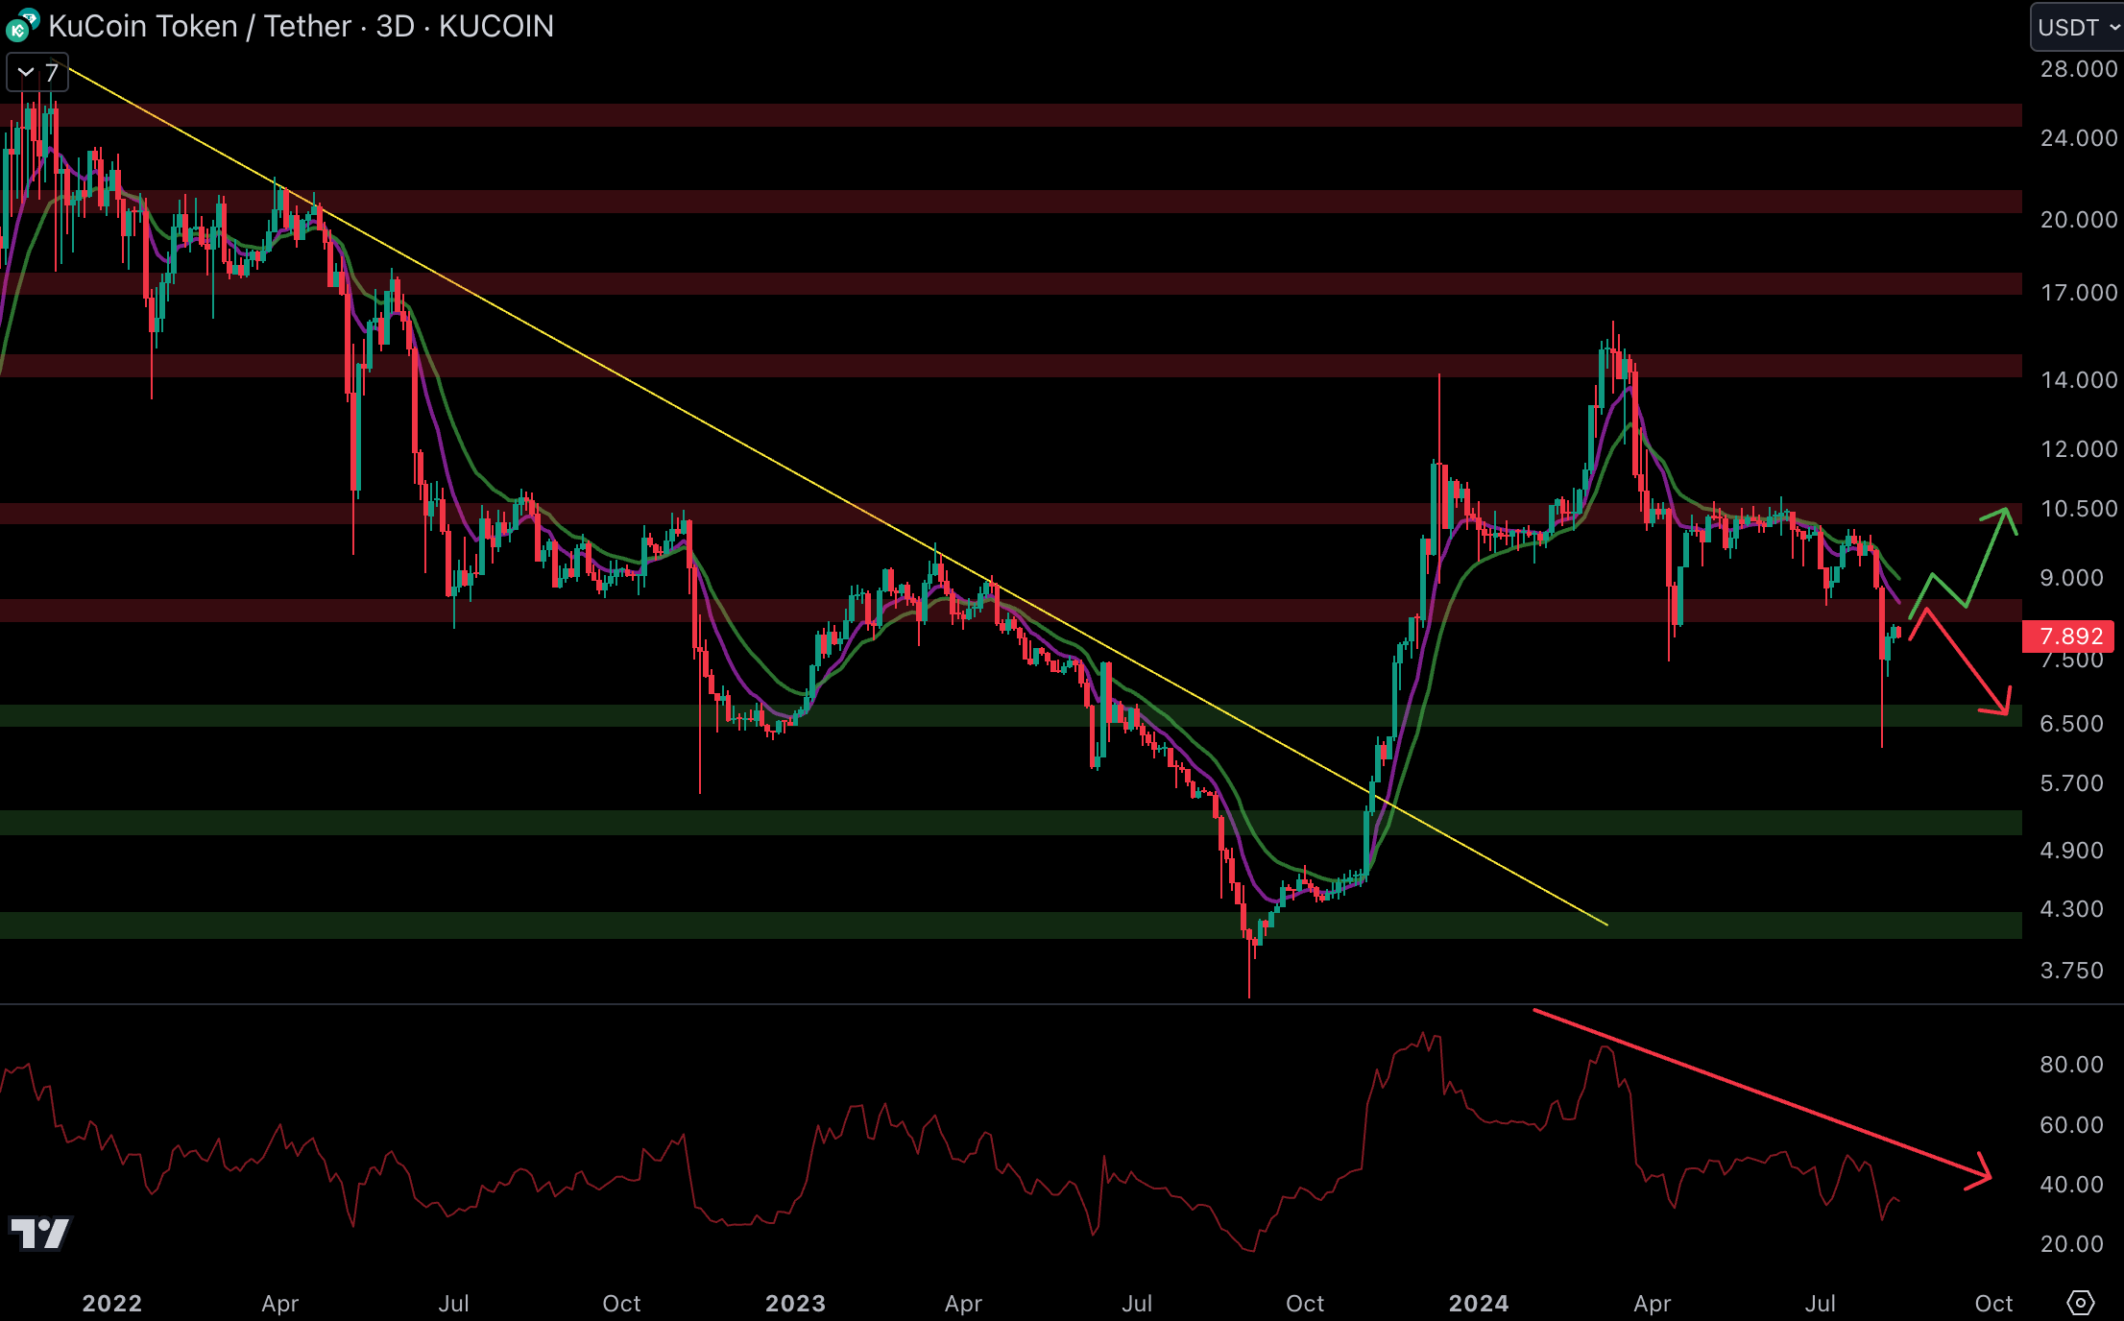Click the 2023 label on the time axis
2124x1321 pixels.
point(795,1303)
